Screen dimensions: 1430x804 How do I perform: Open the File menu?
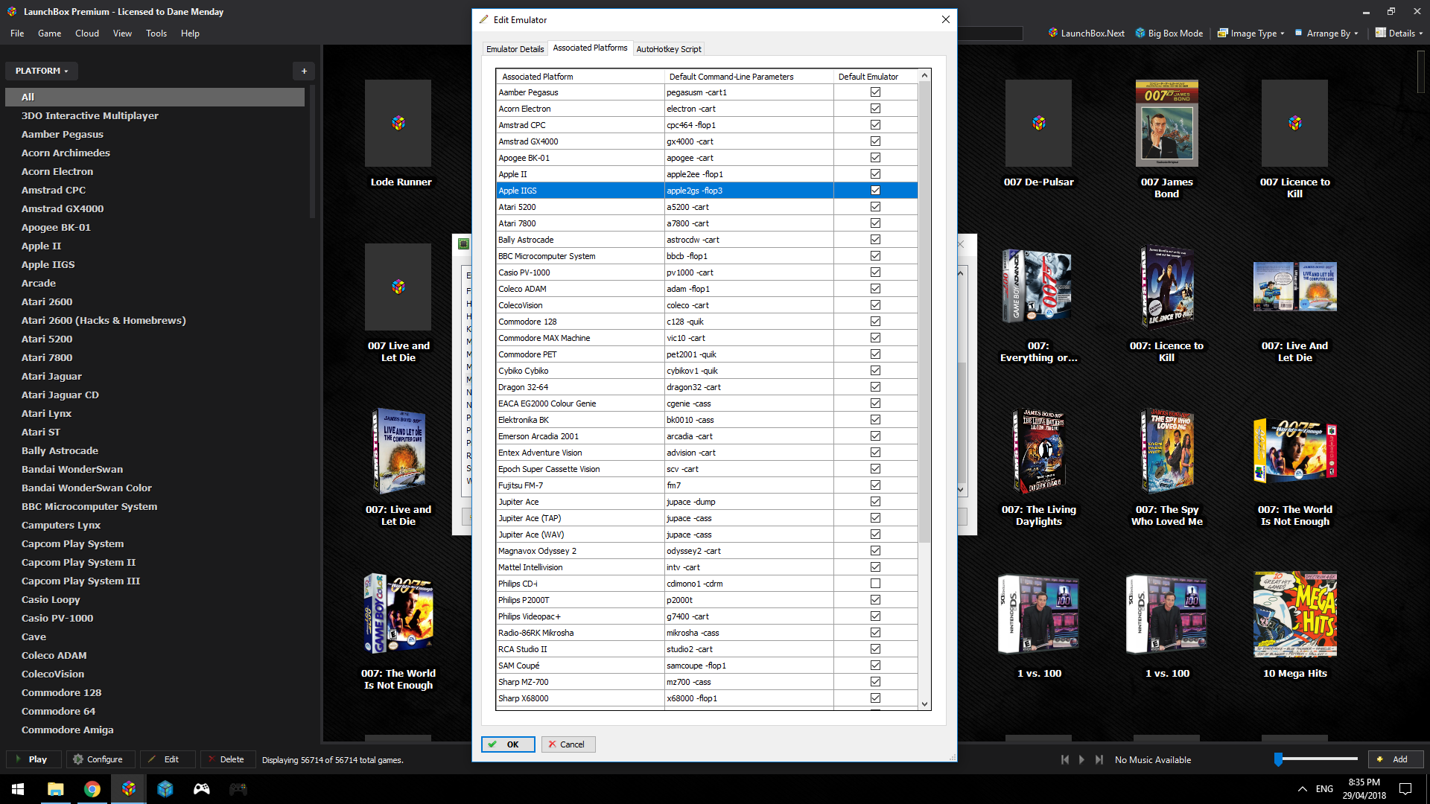[x=17, y=33]
